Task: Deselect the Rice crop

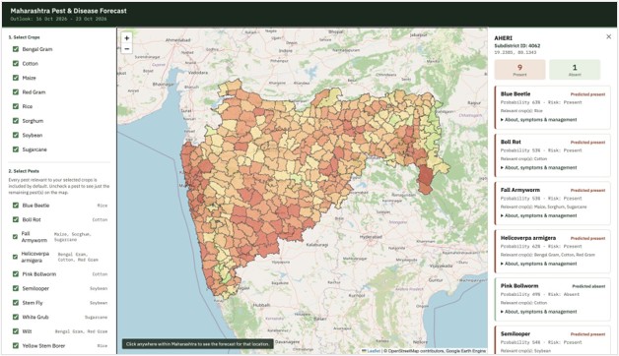Action: 16,106
